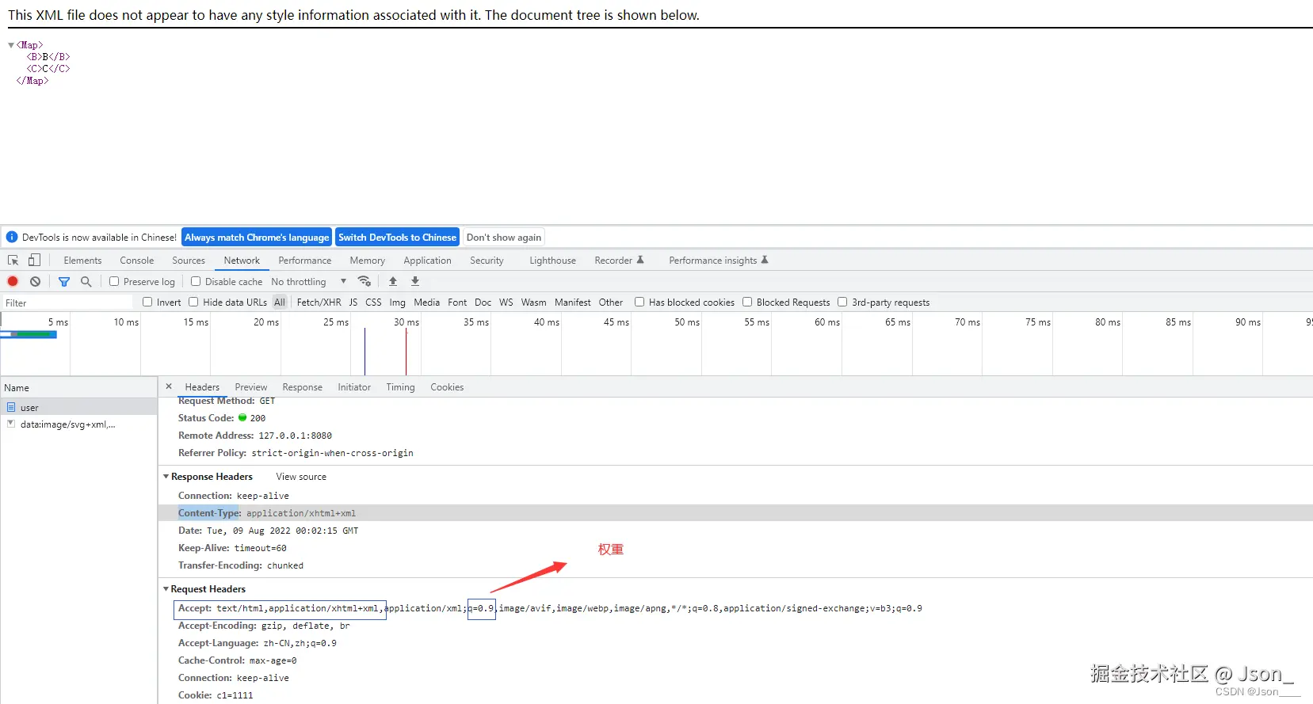Image resolution: width=1313 pixels, height=704 pixels.
Task: Collapse the Request Headers section
Action: pos(166,589)
